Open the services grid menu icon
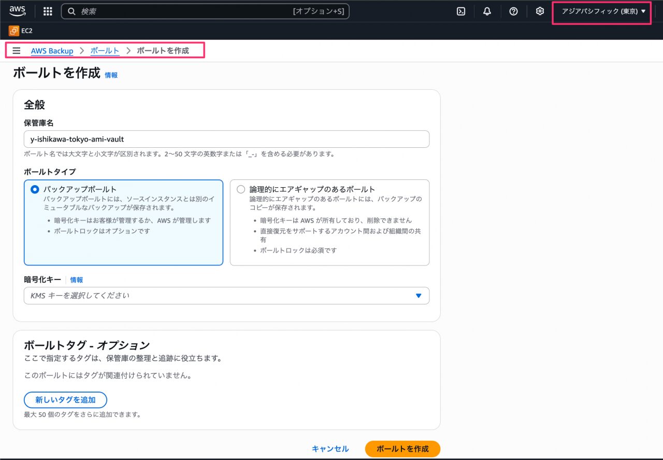This screenshot has width=663, height=460. point(48,11)
